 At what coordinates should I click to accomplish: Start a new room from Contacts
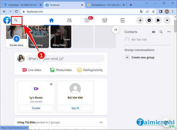click(154, 32)
